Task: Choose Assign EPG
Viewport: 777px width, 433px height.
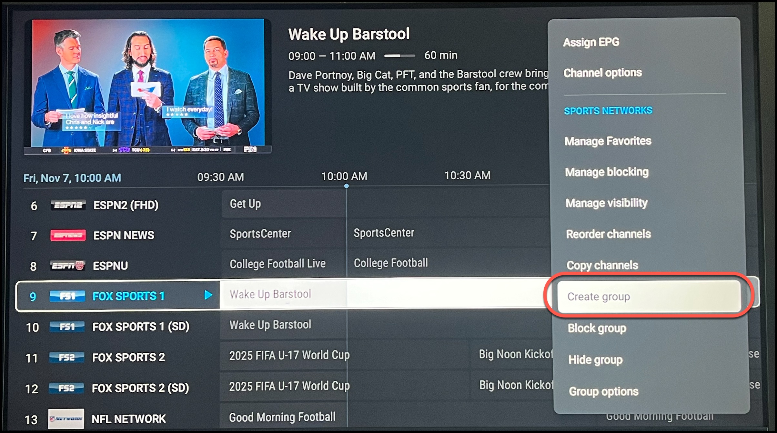Action: [591, 42]
